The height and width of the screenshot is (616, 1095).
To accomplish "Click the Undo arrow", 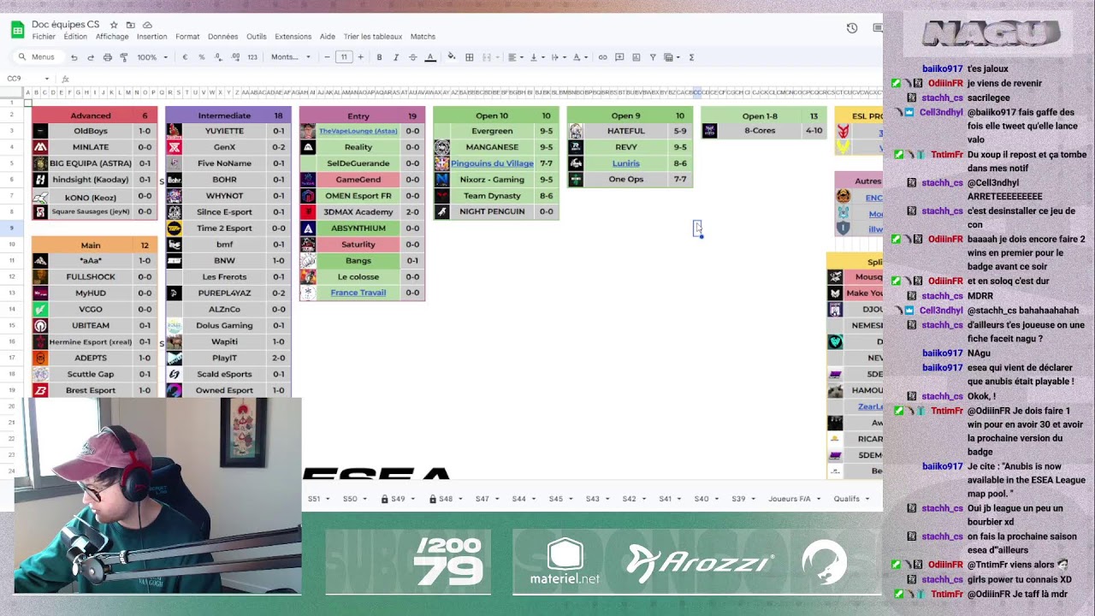I will (x=74, y=57).
